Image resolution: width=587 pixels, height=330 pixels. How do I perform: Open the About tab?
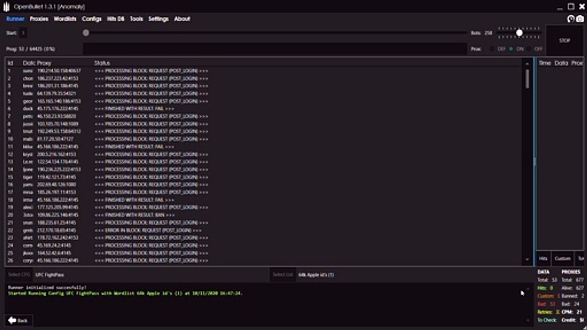coord(182,19)
